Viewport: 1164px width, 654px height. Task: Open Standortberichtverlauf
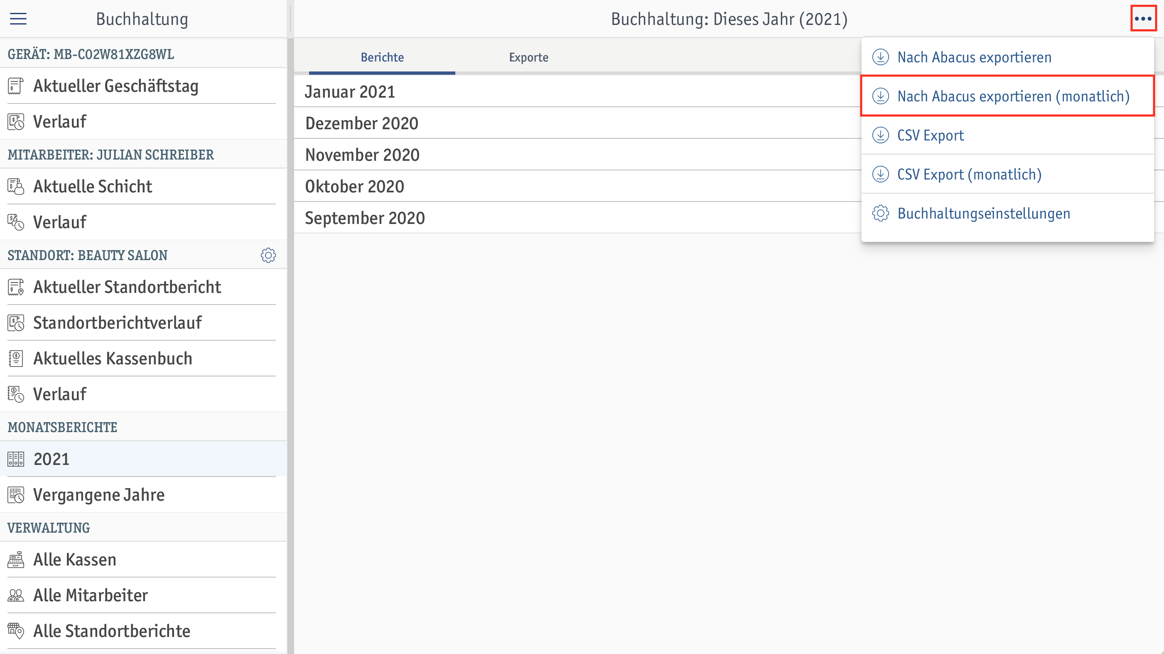143,323
